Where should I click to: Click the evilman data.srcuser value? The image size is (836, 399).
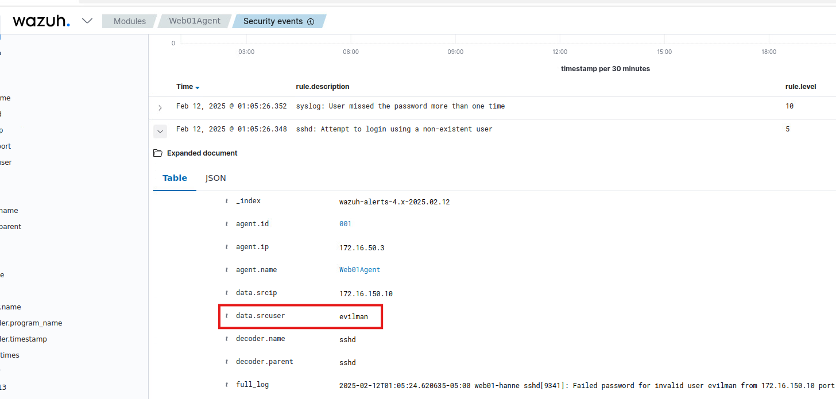click(x=354, y=316)
